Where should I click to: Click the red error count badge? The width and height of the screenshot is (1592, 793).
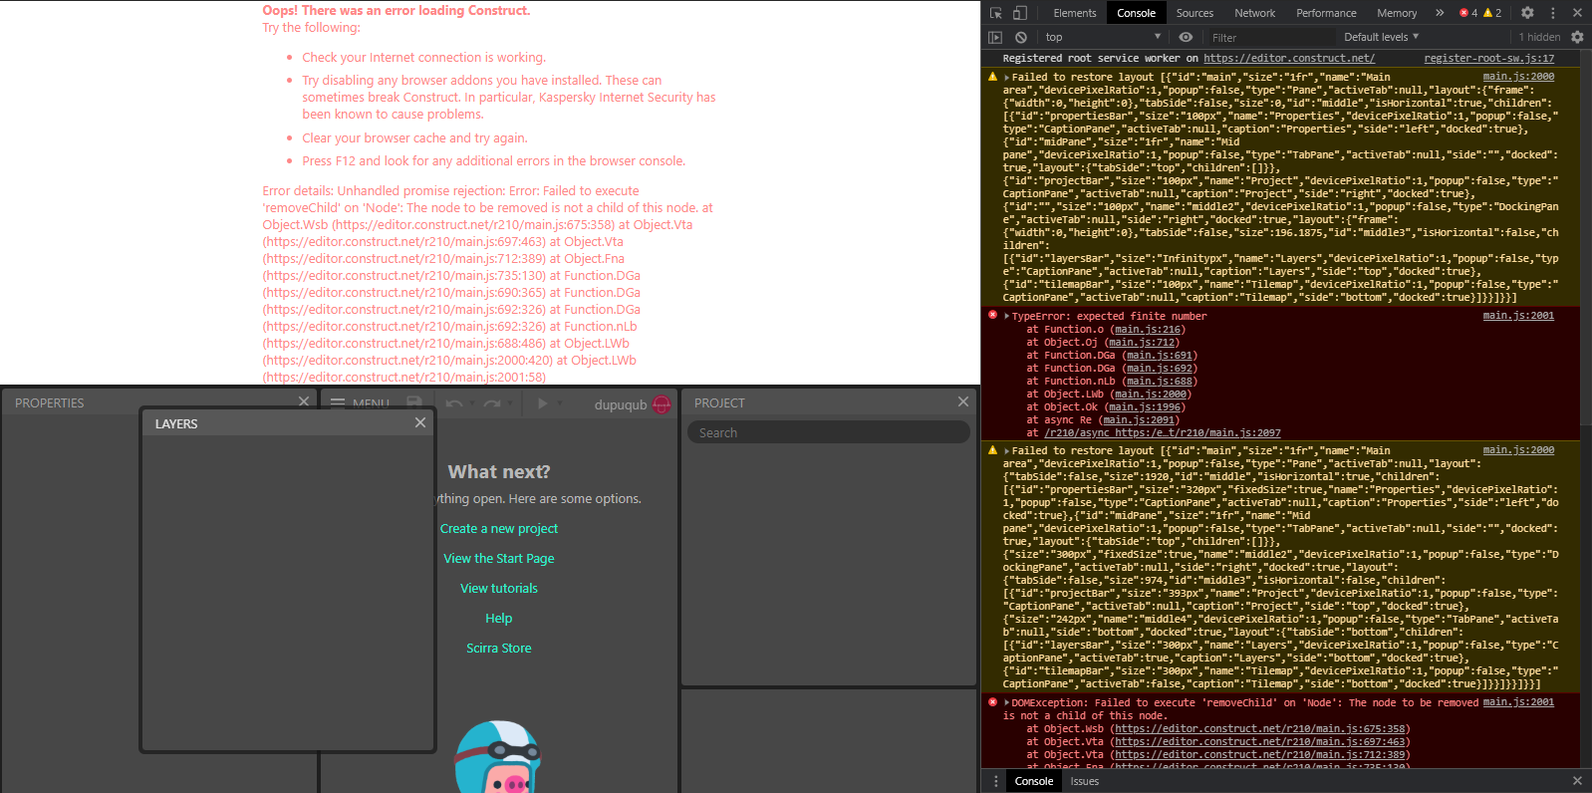(1468, 13)
